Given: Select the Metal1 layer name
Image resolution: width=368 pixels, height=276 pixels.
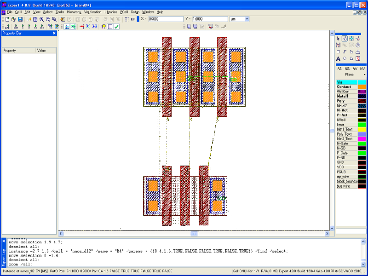Looking at the screenshot, I should (342, 96).
